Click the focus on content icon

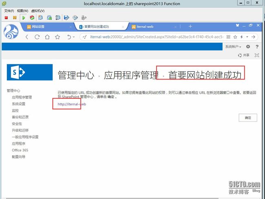point(257,55)
